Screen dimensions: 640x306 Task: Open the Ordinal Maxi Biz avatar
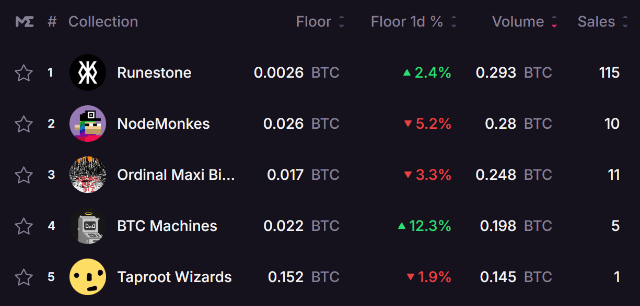pyautogui.click(x=88, y=175)
